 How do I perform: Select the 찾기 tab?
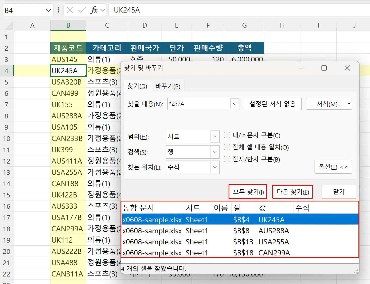[x=137, y=86]
